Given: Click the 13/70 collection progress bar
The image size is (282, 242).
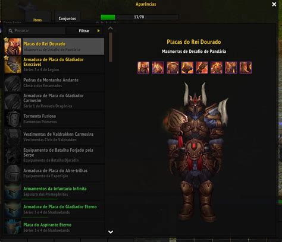Looking at the screenshot, I should [139, 17].
